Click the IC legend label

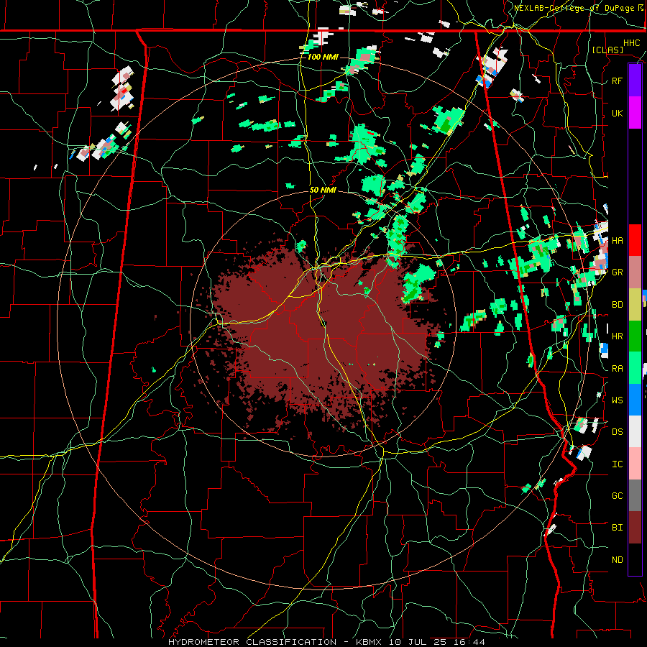[x=617, y=464]
